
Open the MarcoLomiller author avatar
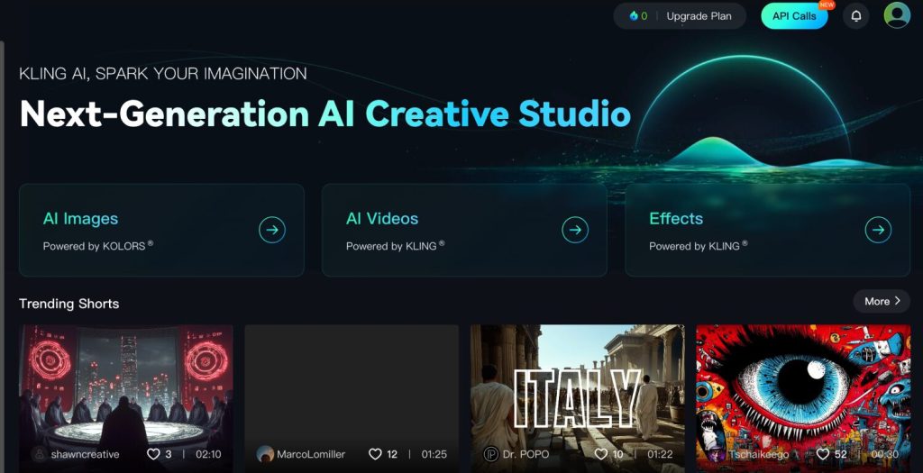pos(265,454)
